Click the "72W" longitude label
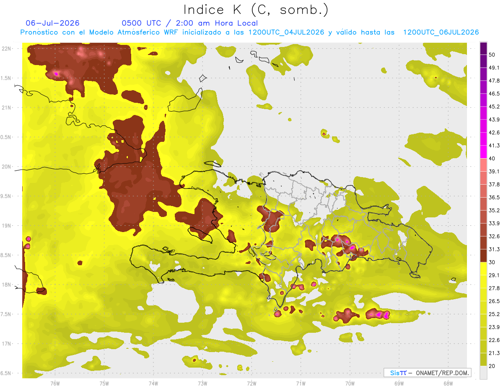The width and height of the screenshot is (503, 389). coord(251,384)
